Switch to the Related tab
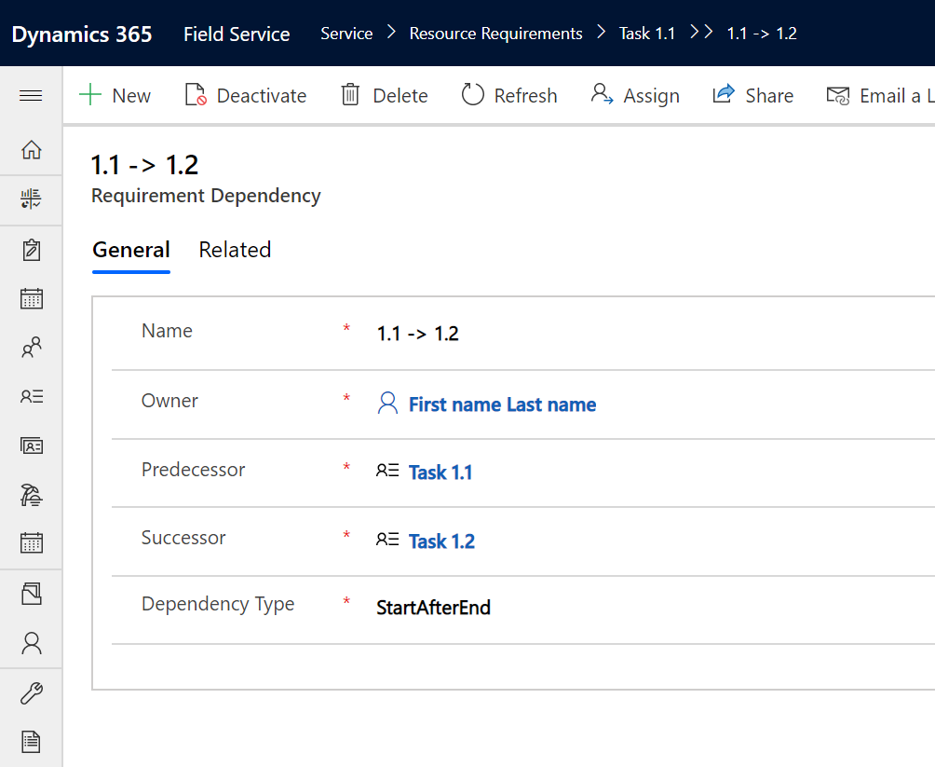 (x=235, y=250)
